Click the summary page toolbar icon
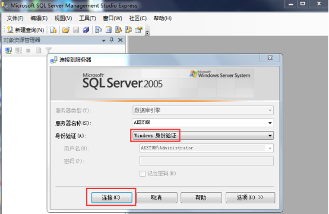 [x=109, y=30]
